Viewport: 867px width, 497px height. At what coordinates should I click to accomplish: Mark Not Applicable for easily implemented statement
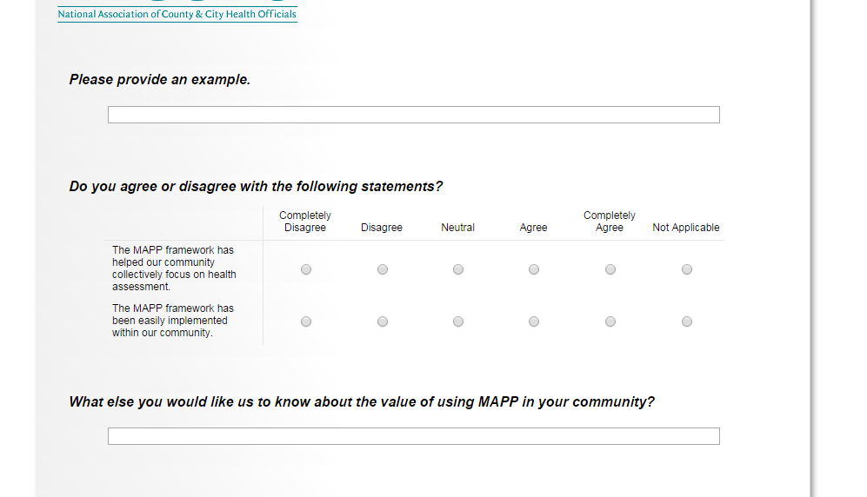pos(687,321)
